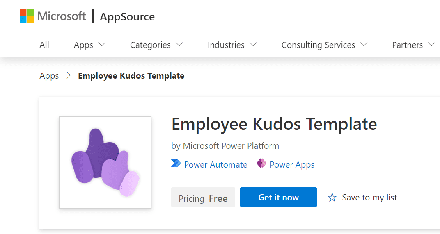Go to AppSource home title
Screen dimensions: 440x234
coord(127,17)
